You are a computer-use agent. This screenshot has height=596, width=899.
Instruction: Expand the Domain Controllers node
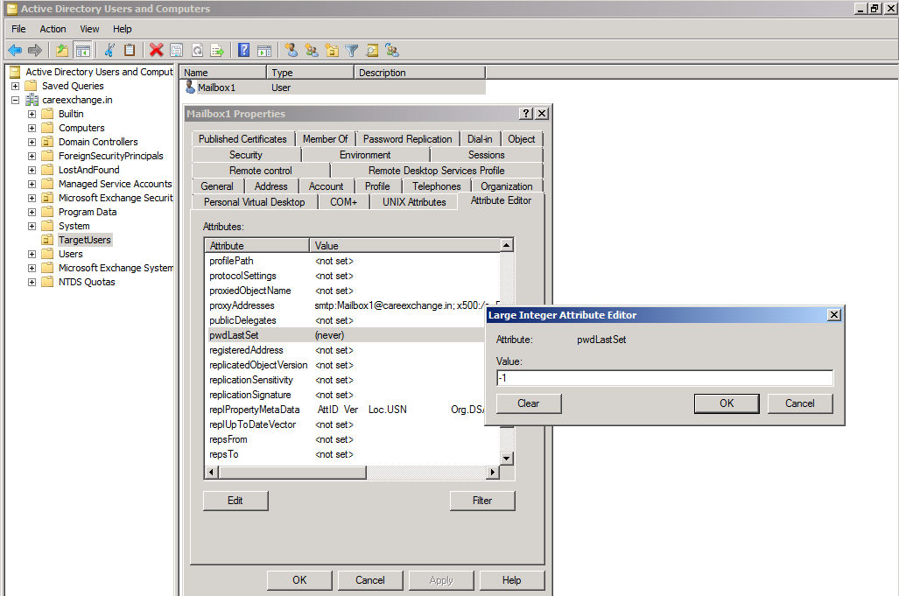32,142
